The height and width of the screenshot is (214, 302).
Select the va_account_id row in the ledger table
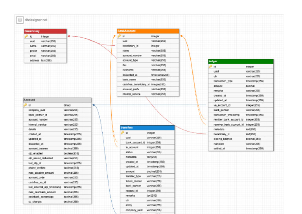(241, 105)
